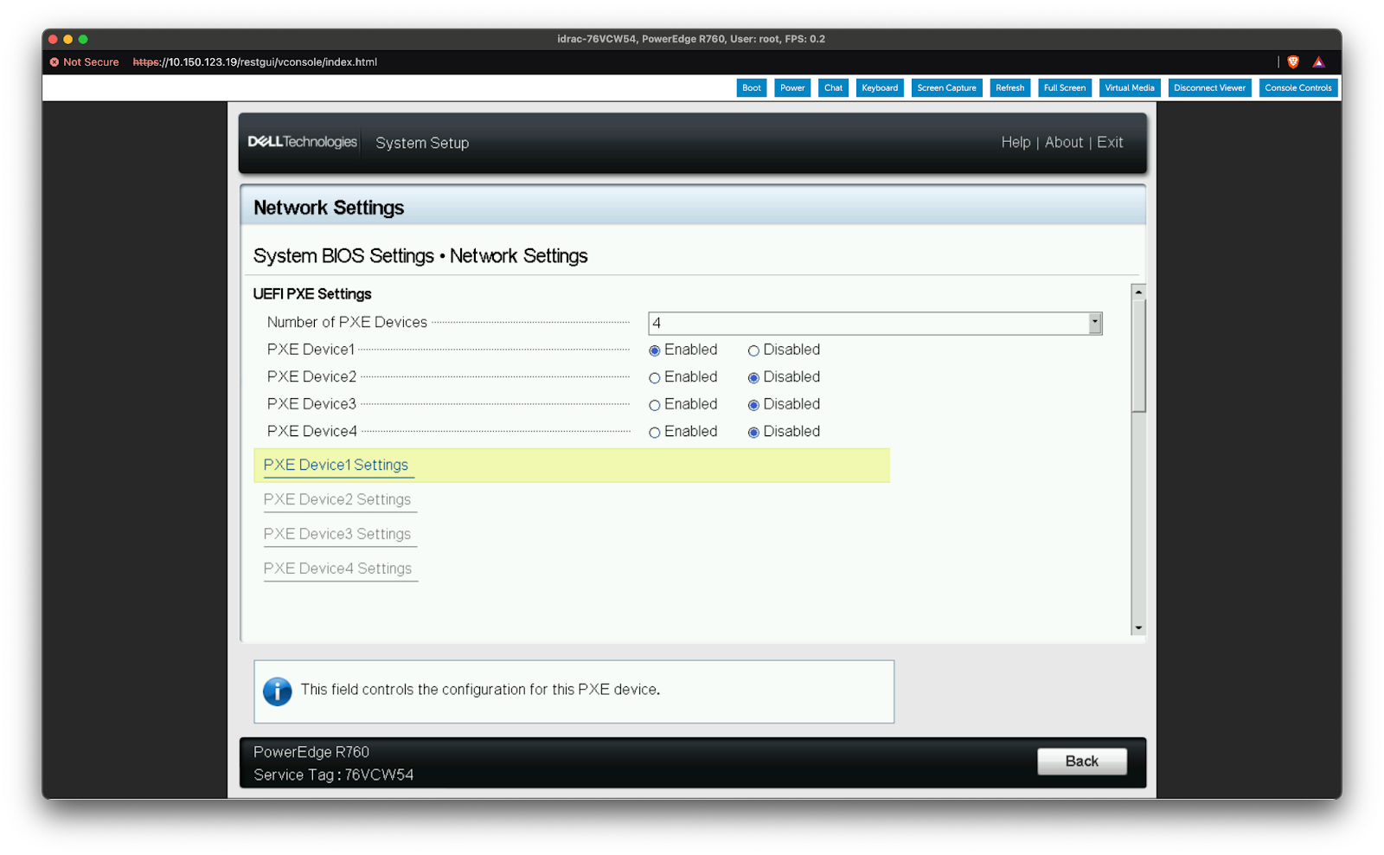
Task: Click the scrollbar down arrow
Action: [x=1138, y=627]
